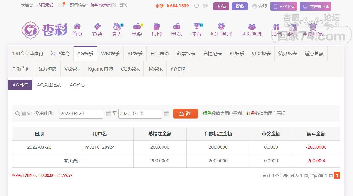Screen dimensions: 353x196
Task: Click the 充值 recharge button
Action: [x=221, y=6]
